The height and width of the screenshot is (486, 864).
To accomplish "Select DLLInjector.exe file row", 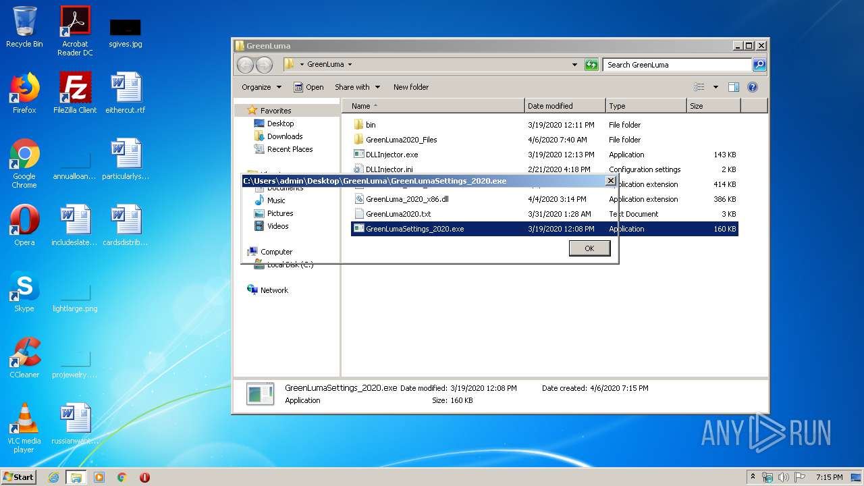I will click(544, 155).
